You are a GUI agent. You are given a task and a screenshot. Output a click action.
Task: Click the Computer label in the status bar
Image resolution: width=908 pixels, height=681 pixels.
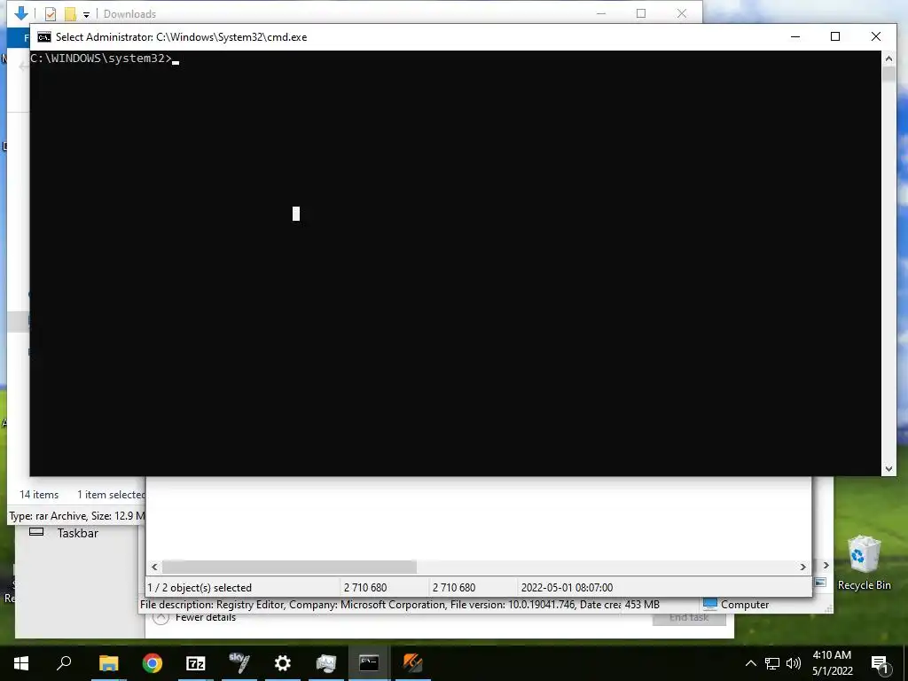coord(745,605)
